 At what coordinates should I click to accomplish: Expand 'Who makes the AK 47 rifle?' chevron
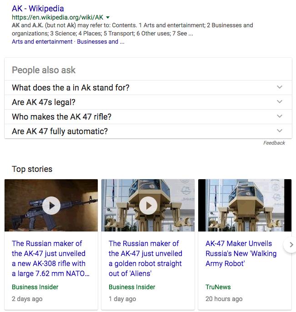[x=280, y=116]
